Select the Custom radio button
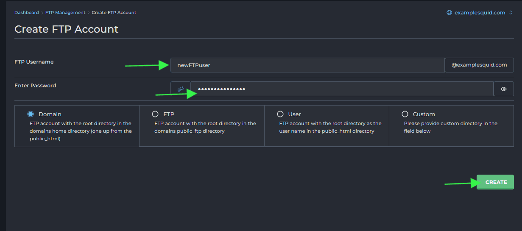Image resolution: width=522 pixels, height=231 pixels. pyautogui.click(x=405, y=114)
